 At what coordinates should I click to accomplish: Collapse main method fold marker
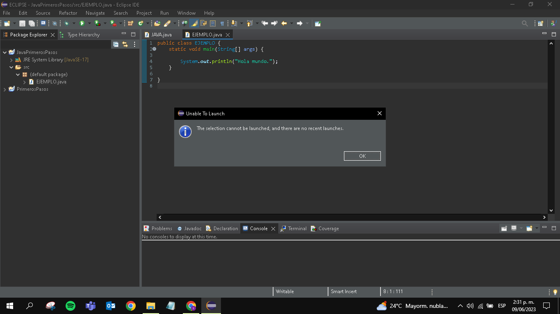(x=155, y=49)
